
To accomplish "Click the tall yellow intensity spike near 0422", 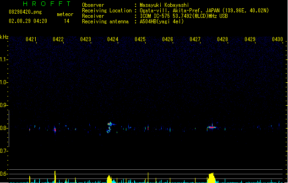I will point(55,177).
